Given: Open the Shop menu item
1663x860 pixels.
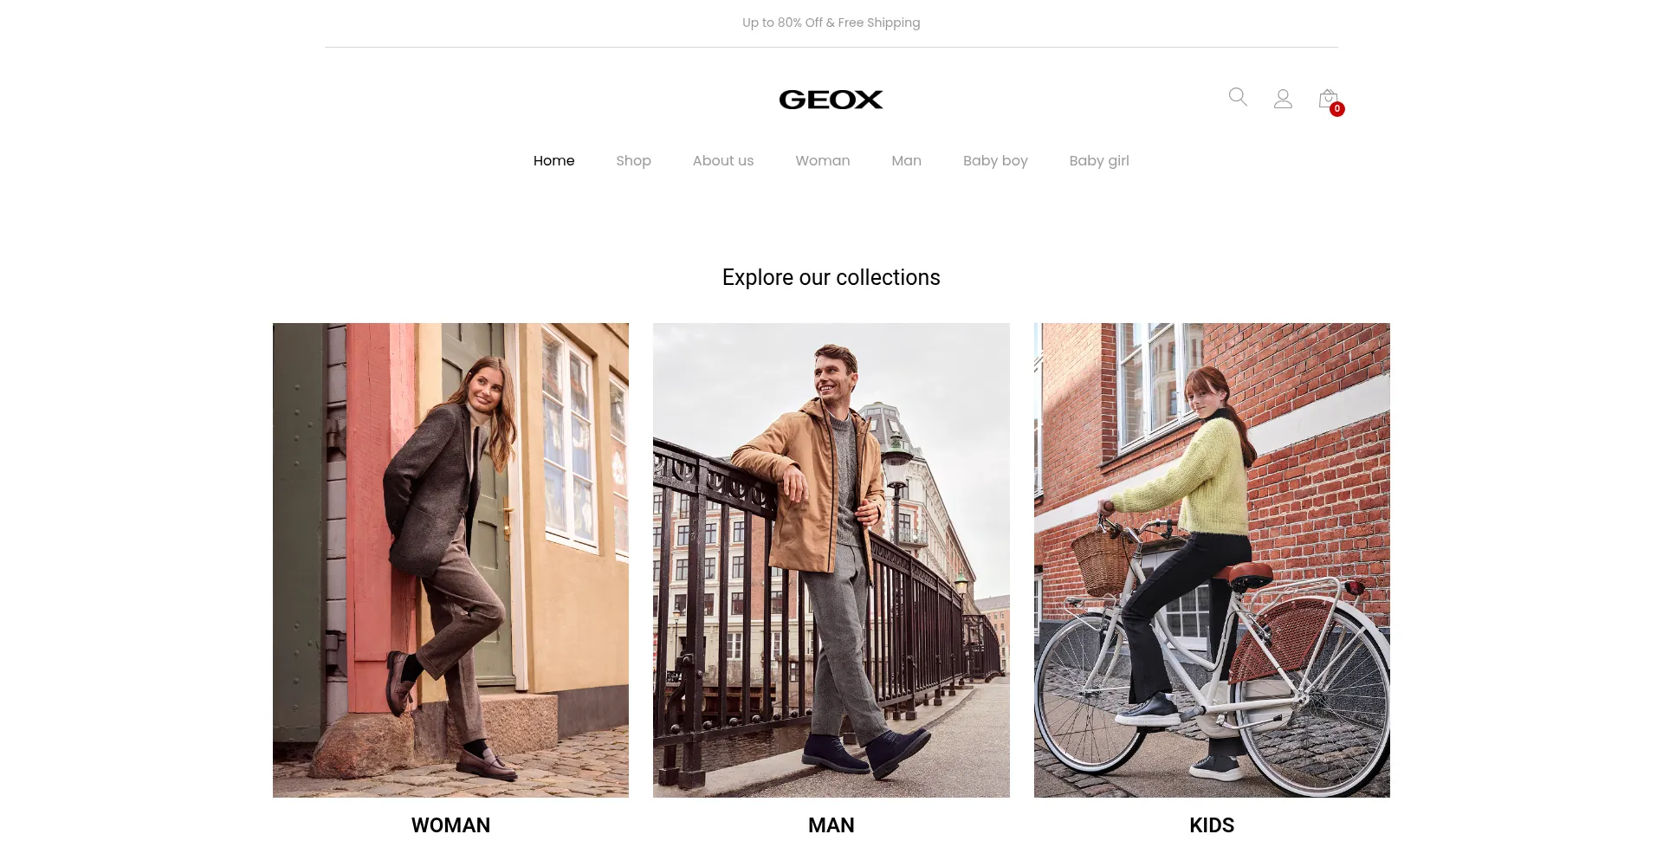Looking at the screenshot, I should coord(633,161).
